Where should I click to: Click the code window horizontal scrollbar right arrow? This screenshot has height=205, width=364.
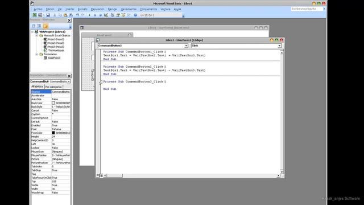point(278,175)
